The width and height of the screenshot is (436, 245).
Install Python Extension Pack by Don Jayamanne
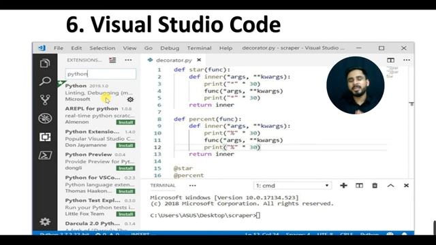coord(125,145)
